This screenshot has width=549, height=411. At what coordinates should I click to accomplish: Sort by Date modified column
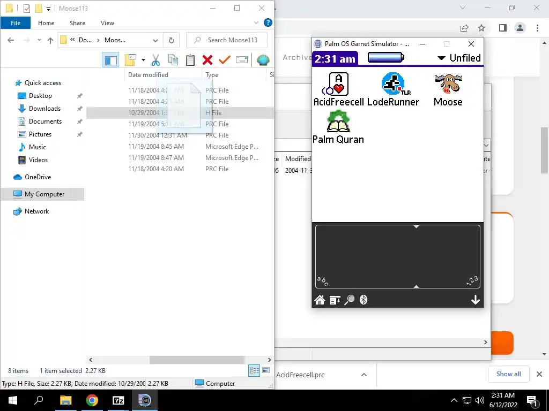pos(163,75)
